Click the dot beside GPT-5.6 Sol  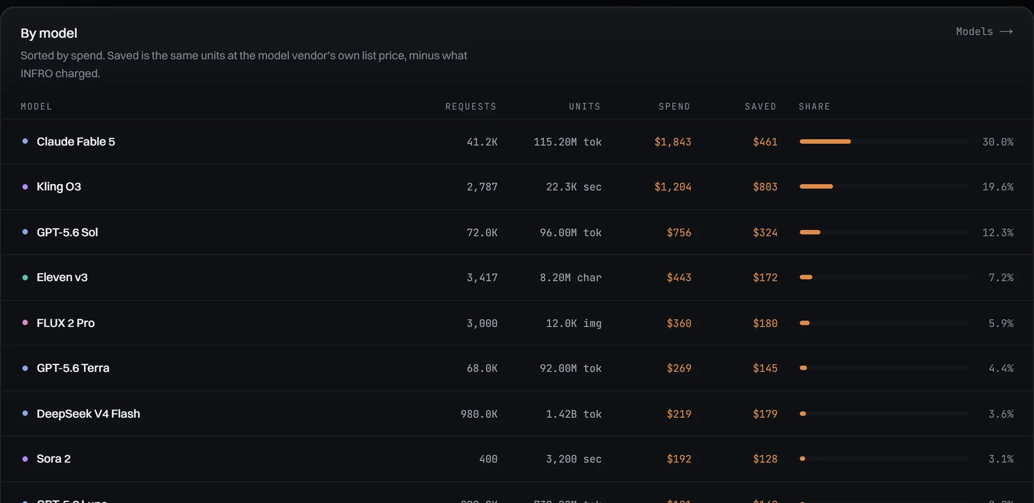point(25,232)
